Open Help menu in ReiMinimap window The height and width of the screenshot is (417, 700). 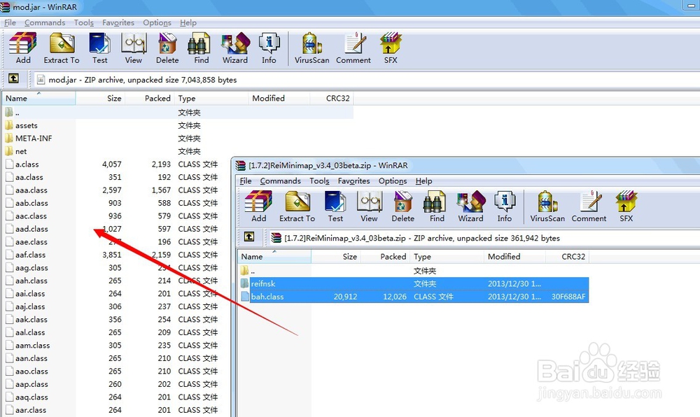(x=423, y=181)
